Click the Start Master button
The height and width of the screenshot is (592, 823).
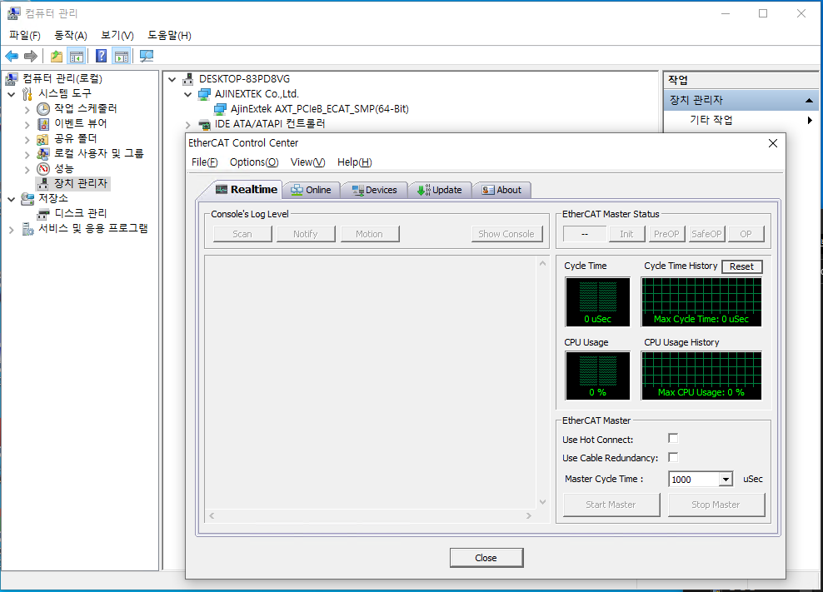[611, 505]
